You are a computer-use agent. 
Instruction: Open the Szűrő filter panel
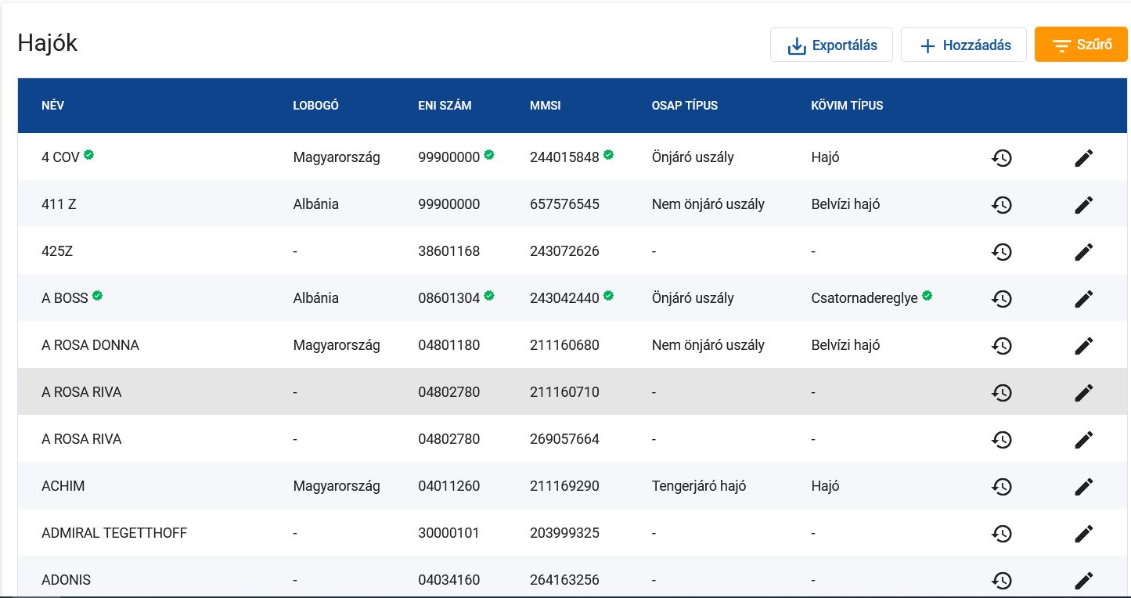coord(1081,45)
